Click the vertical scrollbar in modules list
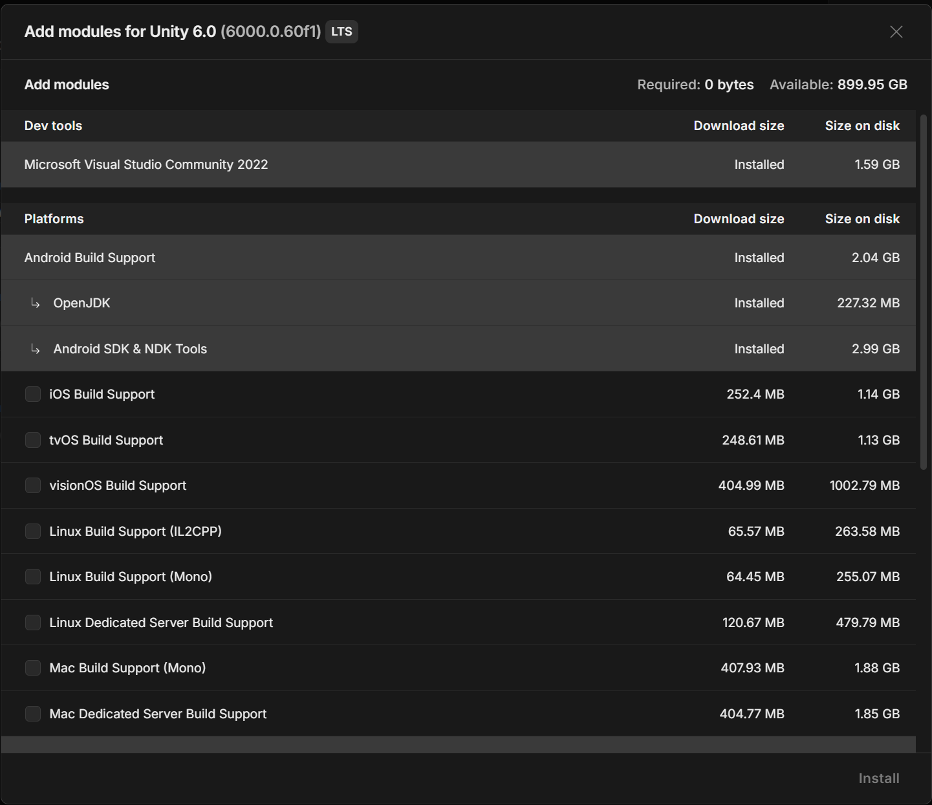Screen dimensions: 932x805 point(923,291)
